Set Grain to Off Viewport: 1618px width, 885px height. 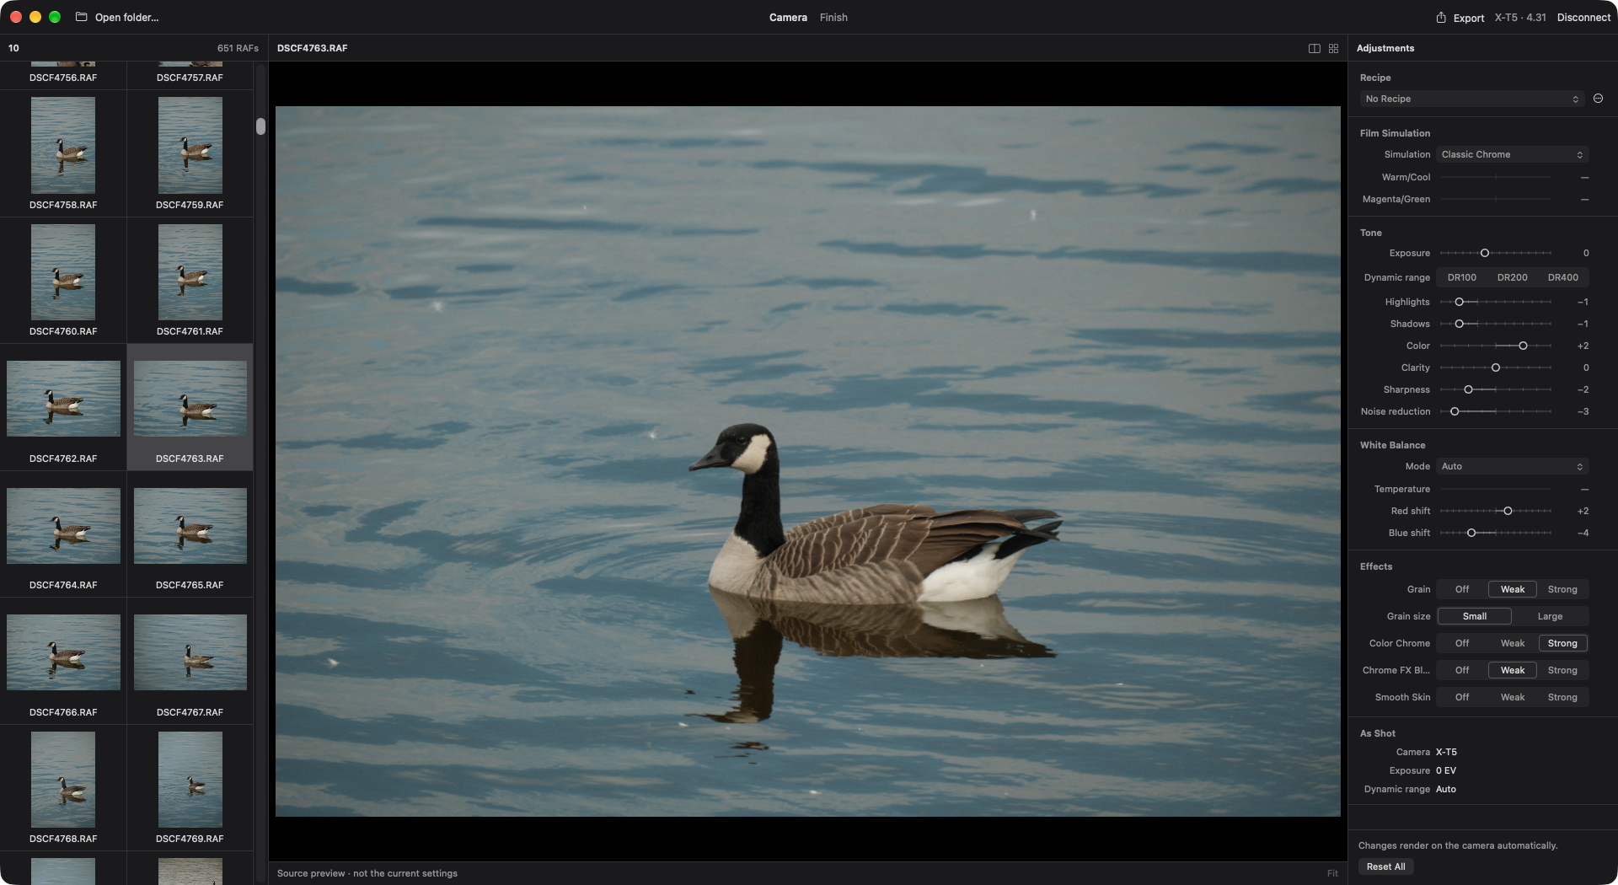1461,589
